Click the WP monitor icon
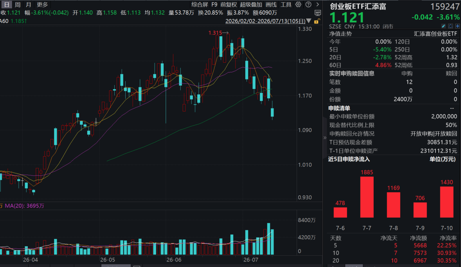 tap(317, 13)
